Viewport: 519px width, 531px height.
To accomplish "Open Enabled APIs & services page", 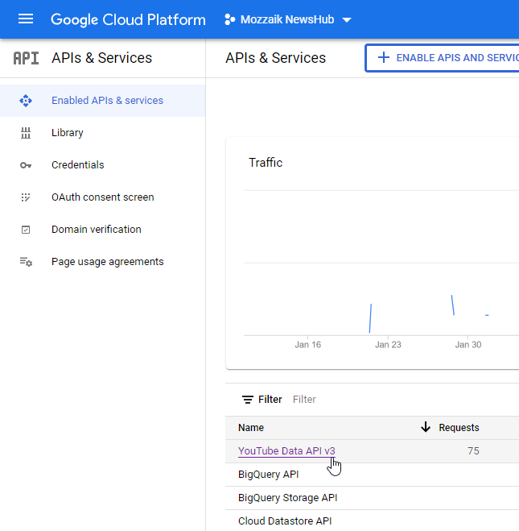I will point(103,101).
